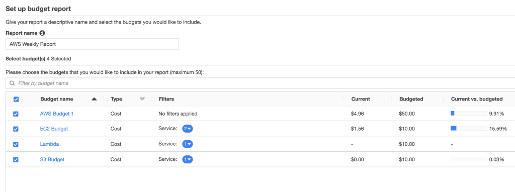Click the search magnifier icon in filter box
The image size is (515, 192).
[12, 83]
